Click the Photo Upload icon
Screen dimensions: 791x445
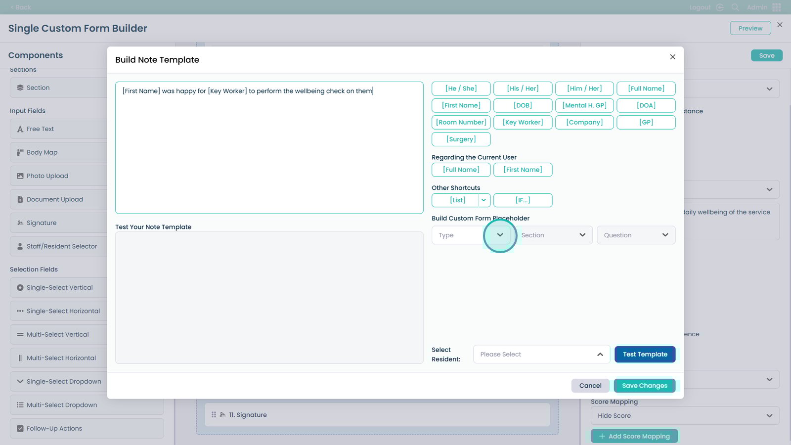point(20,176)
